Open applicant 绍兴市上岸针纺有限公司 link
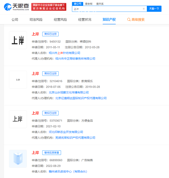 [64, 53]
